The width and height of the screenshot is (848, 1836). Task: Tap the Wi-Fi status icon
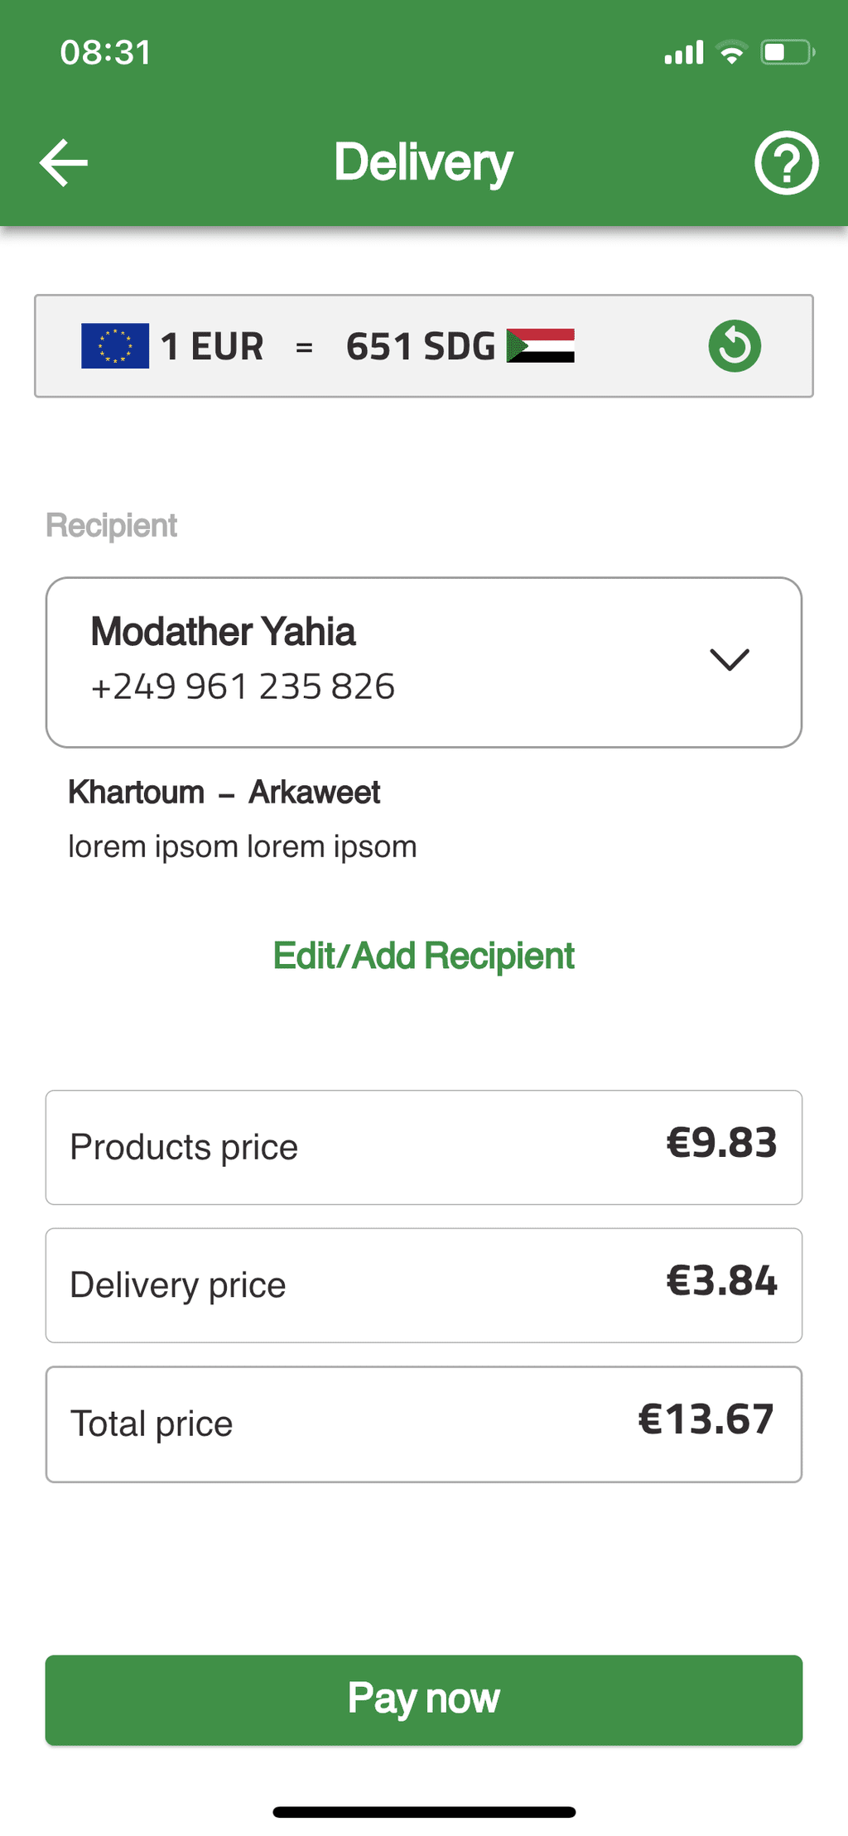pyautogui.click(x=731, y=52)
